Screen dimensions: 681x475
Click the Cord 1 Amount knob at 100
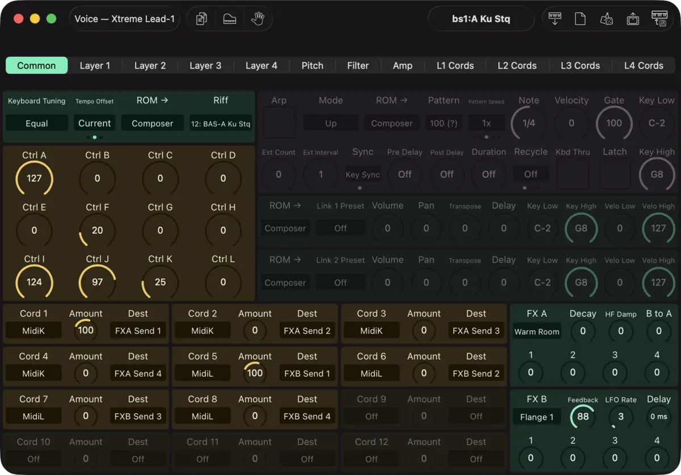coord(86,330)
